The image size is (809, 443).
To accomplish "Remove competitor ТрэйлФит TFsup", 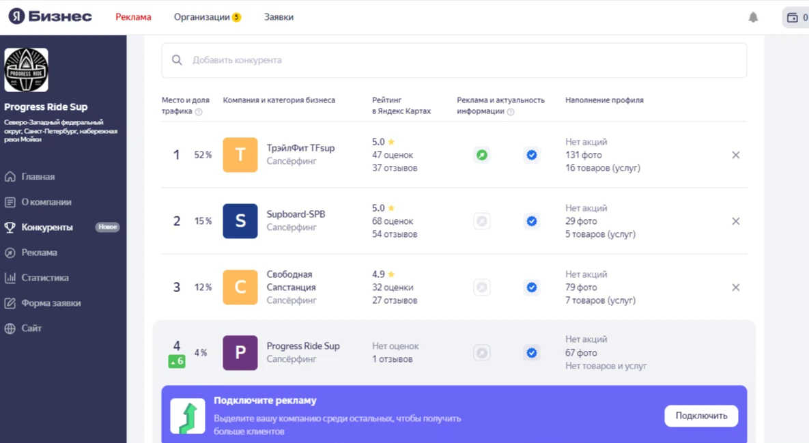I will (x=736, y=155).
